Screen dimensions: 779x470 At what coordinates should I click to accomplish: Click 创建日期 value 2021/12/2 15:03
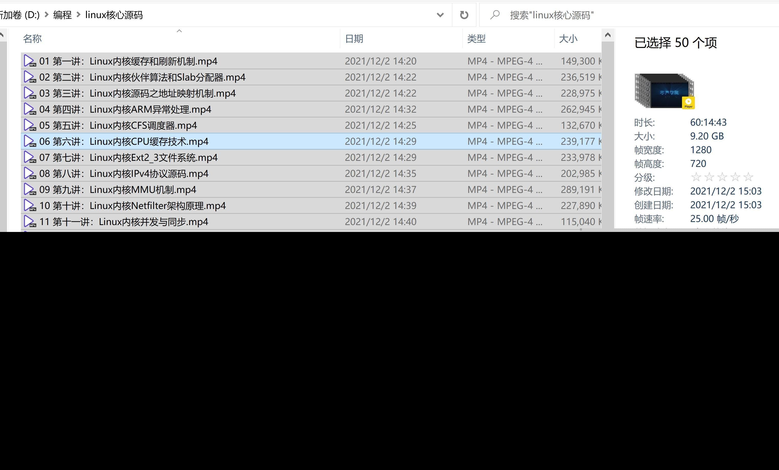pos(726,205)
